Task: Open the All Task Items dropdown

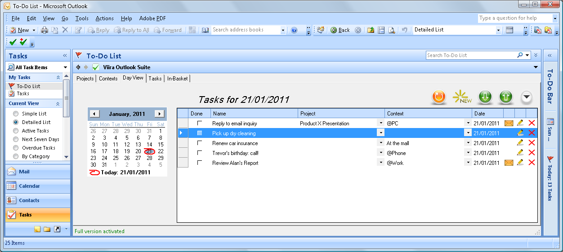Action: pyautogui.click(x=66, y=67)
